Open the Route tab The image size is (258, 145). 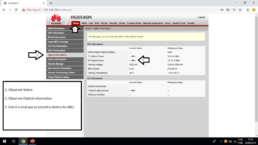point(122,23)
